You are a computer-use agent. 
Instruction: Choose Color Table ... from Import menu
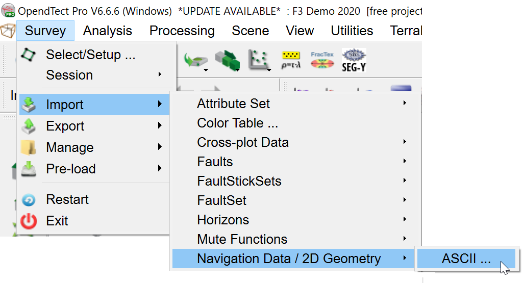237,123
